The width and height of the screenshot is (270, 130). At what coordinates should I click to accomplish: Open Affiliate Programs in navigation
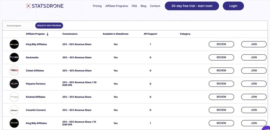point(117,6)
